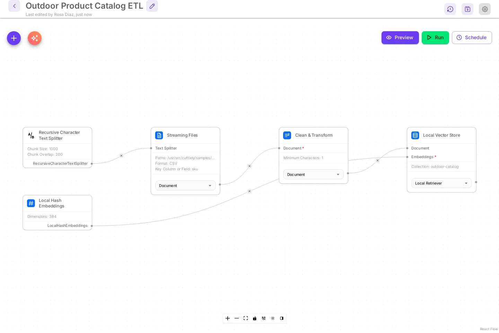
Task: Click the Outdoor Product Catalog ETL title
Action: click(84, 6)
